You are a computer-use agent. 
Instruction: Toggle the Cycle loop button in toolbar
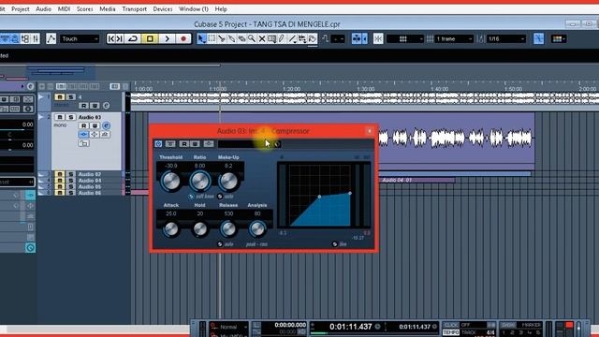click(133, 38)
